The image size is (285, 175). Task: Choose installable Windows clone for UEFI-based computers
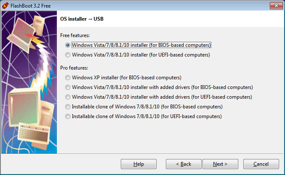[x=68, y=116]
